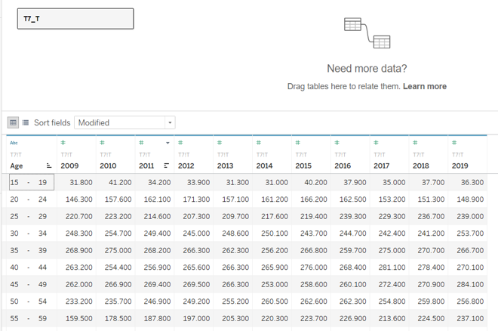Click the number type icon above 2015

298,142
